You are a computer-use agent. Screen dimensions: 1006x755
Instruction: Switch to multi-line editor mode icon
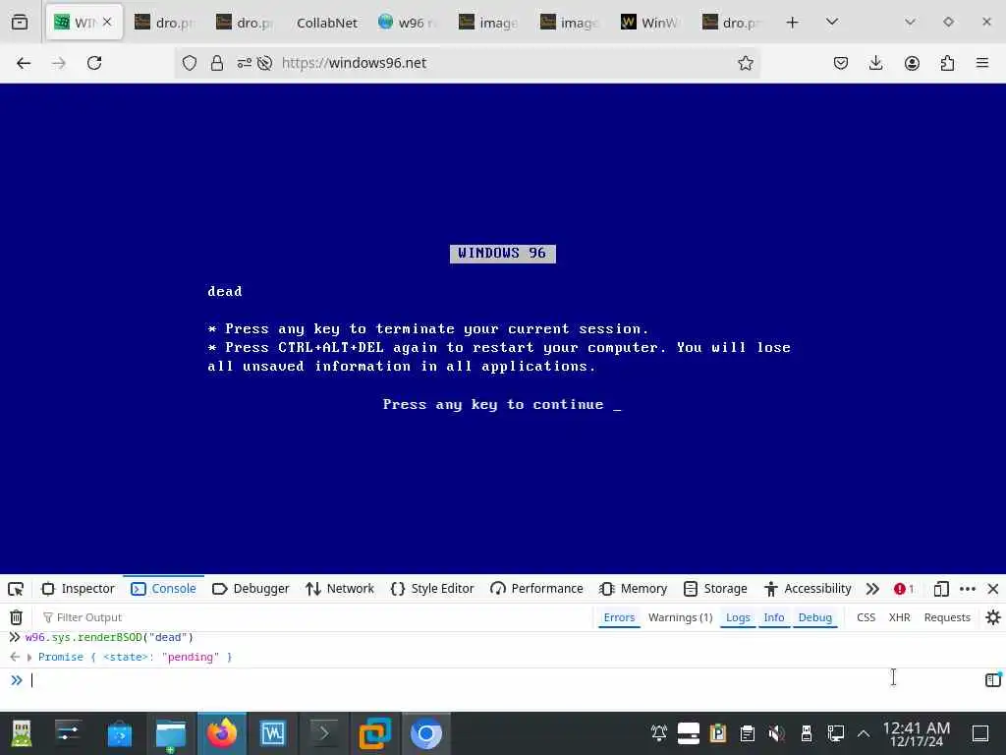[993, 679]
